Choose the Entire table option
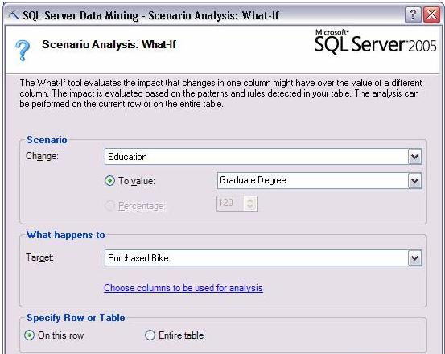This screenshot has width=445, height=354. click(150, 335)
